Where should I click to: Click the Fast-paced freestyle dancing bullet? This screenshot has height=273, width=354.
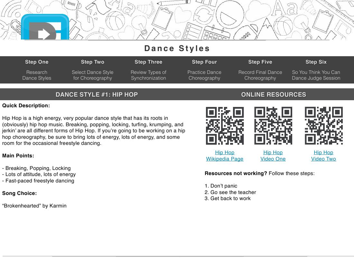pyautogui.click(x=38, y=181)
